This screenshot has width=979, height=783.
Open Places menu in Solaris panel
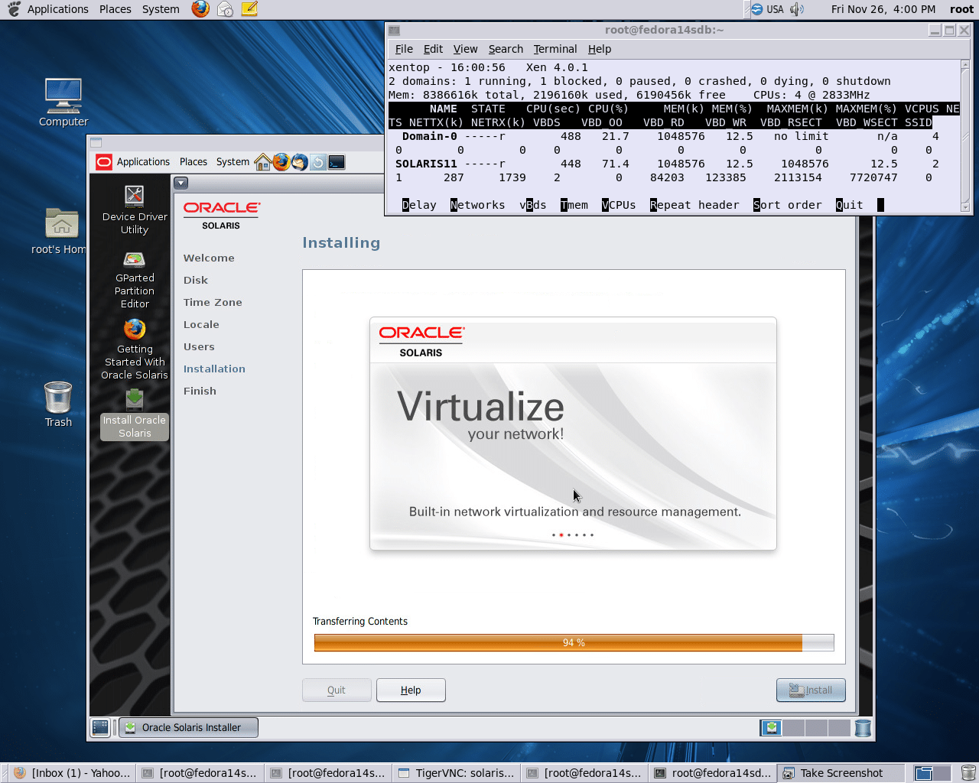click(x=194, y=162)
